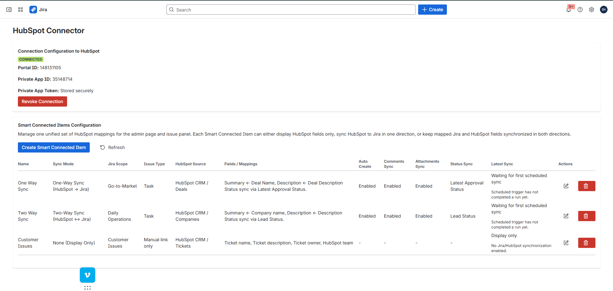Screen dimensions: 613x291
Task: Open the app switcher grid icon
Action: click(x=20, y=10)
